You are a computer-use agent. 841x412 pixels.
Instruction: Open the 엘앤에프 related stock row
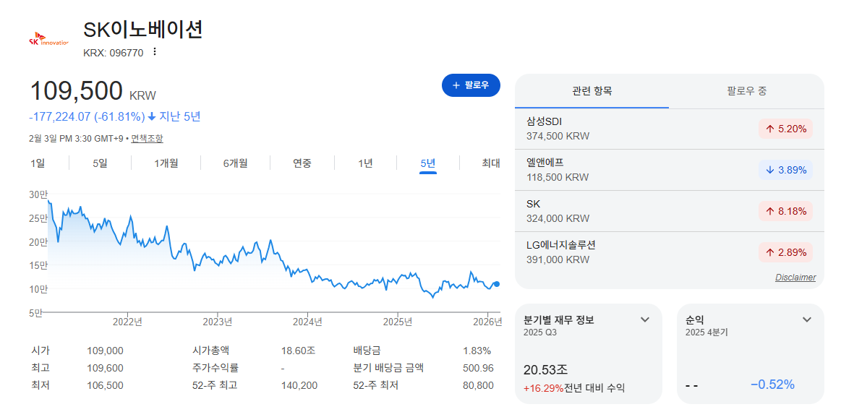(x=670, y=170)
